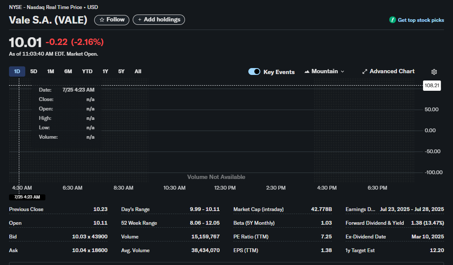453x265 pixels.
Task: Click the -100.00 price axis label
Action: pyautogui.click(x=433, y=173)
